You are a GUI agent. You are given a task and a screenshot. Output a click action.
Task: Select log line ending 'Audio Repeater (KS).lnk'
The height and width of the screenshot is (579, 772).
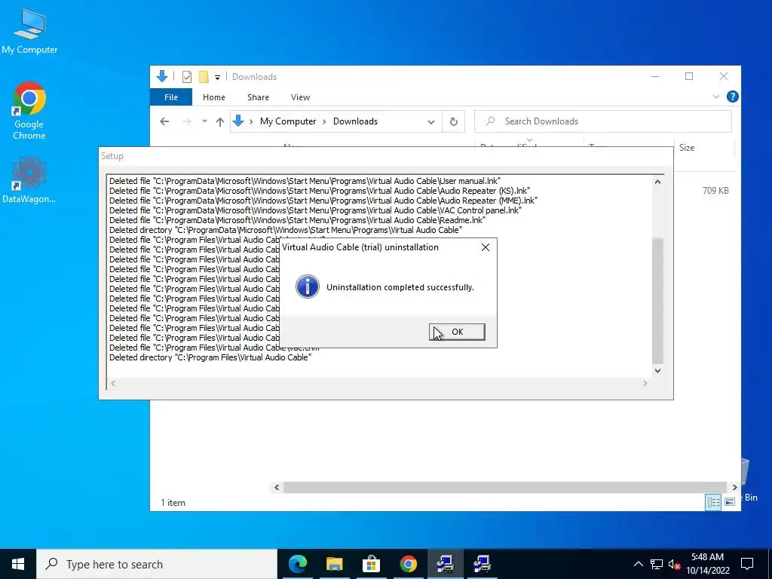pyautogui.click(x=320, y=191)
